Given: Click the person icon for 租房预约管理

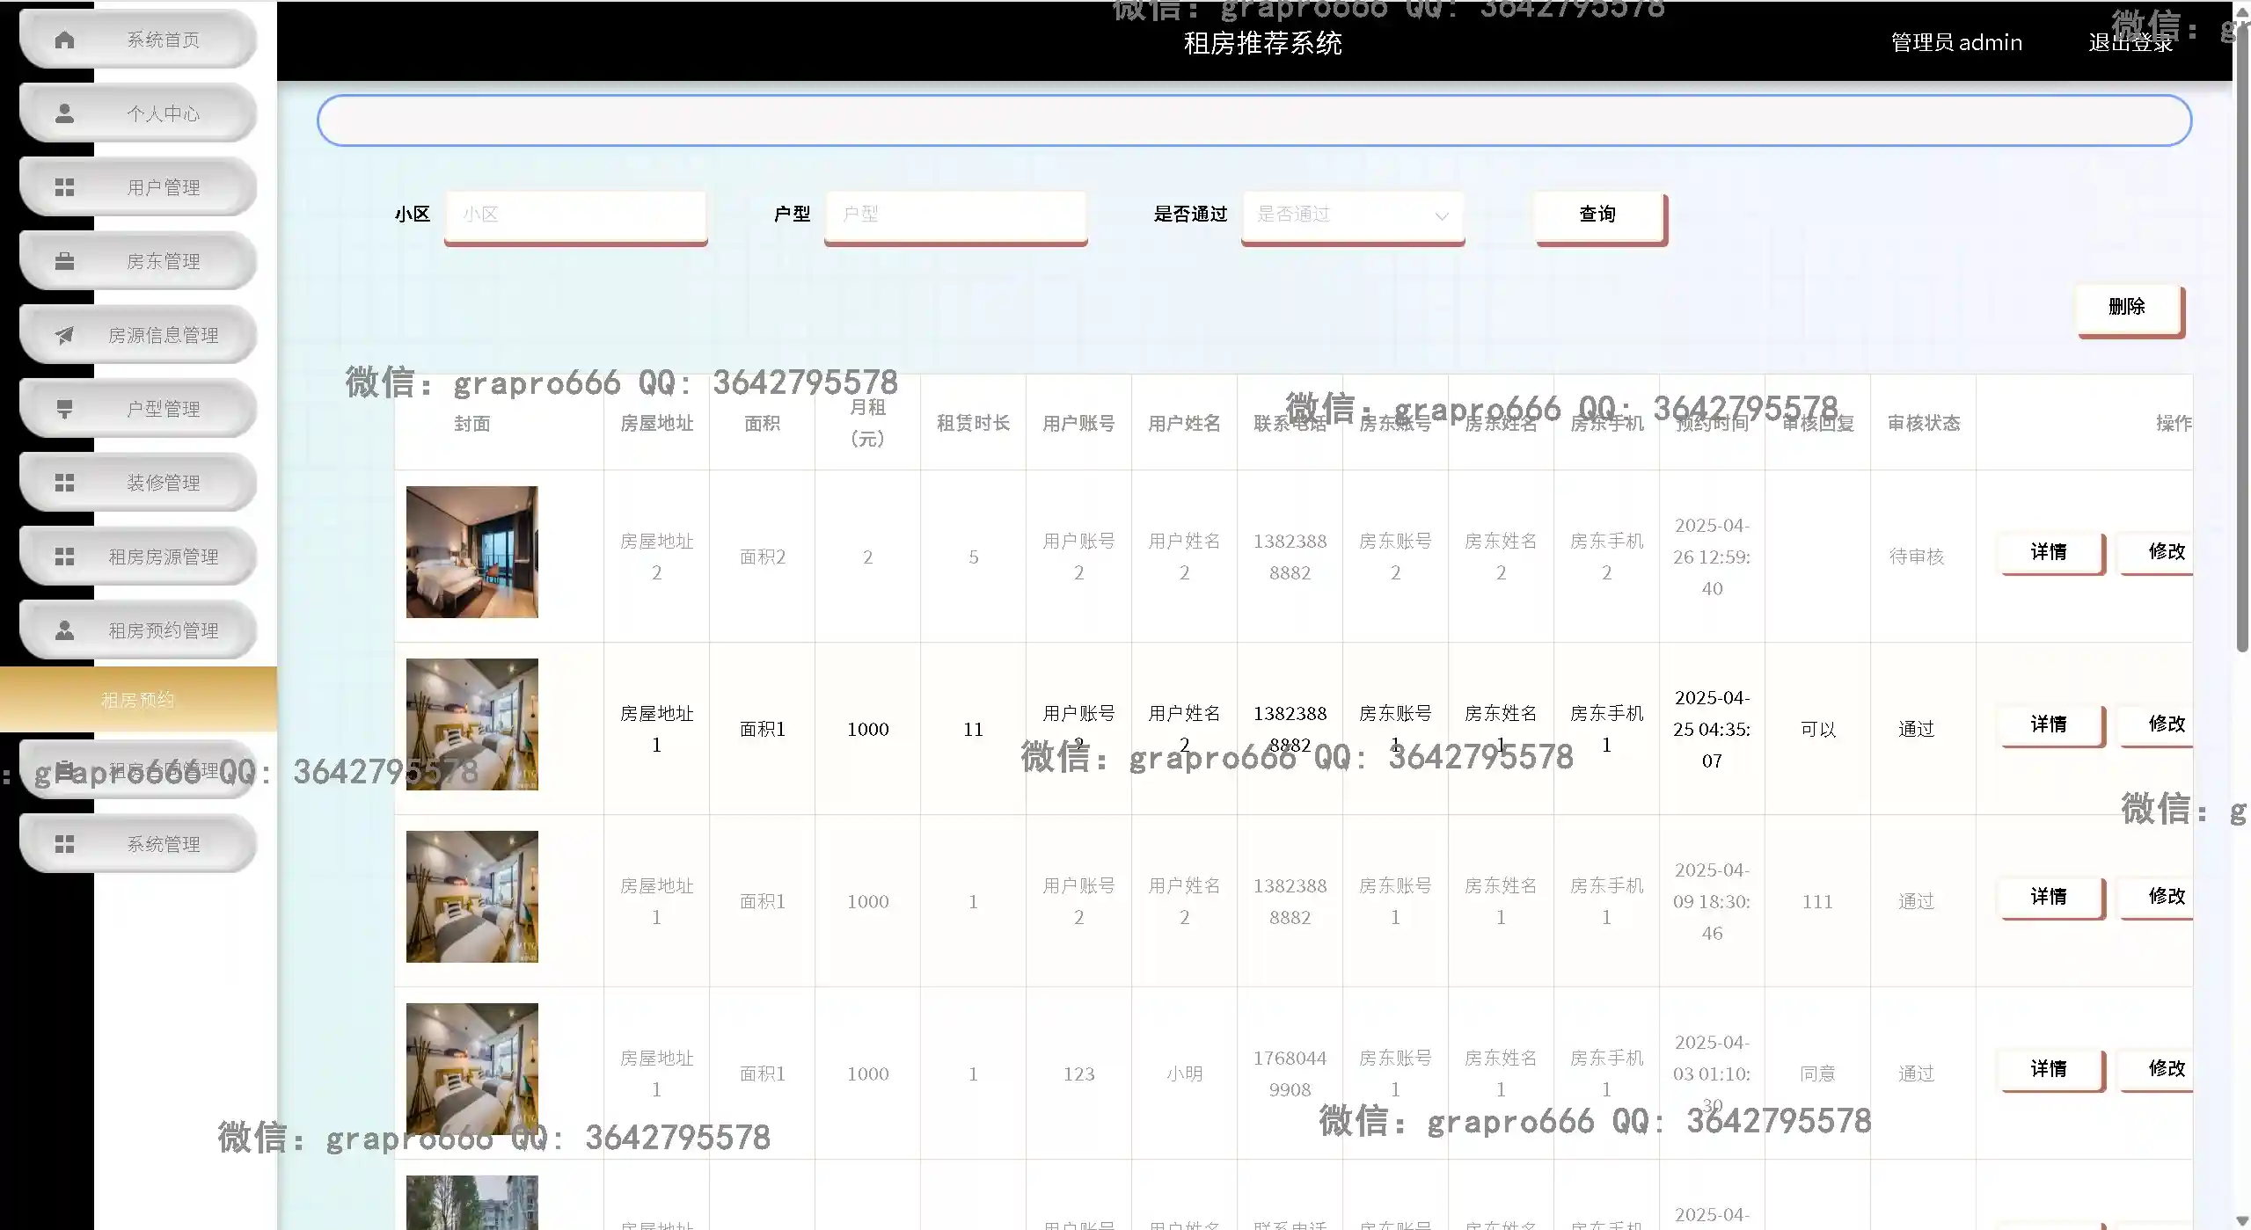Looking at the screenshot, I should [x=64, y=630].
